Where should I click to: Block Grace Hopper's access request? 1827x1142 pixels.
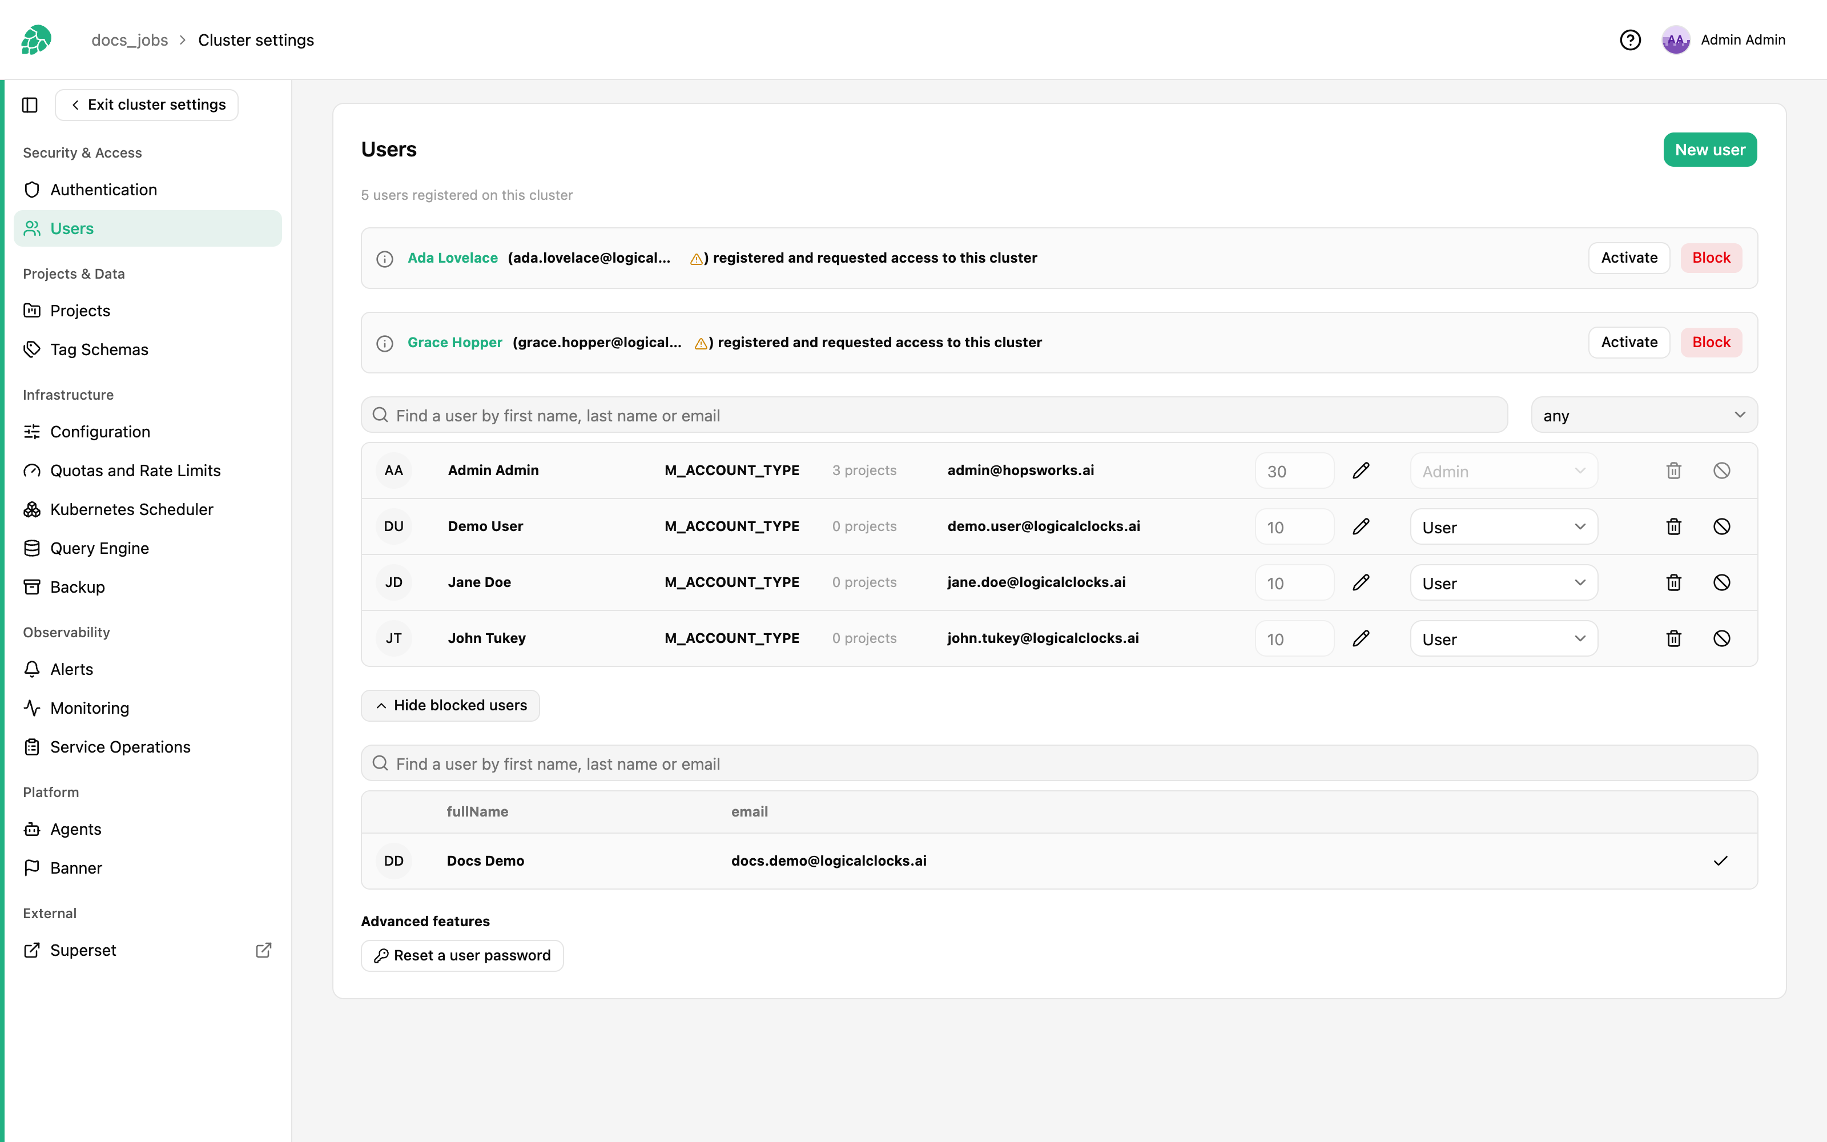pos(1711,342)
